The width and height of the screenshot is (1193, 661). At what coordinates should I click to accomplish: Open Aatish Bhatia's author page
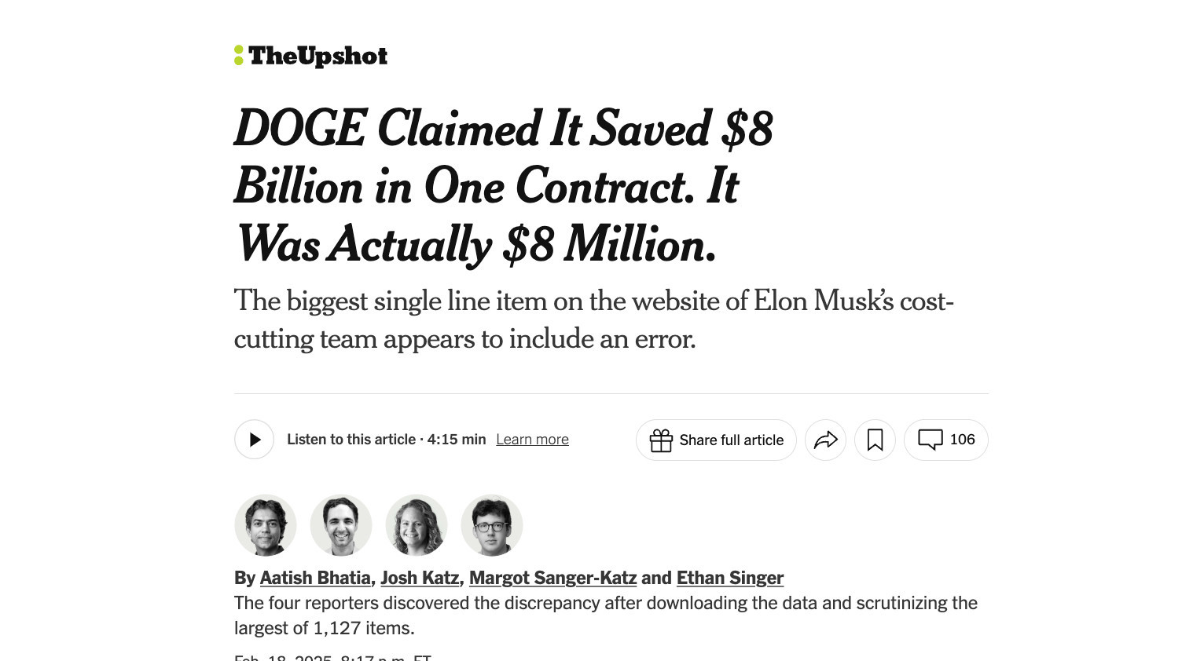315,578
